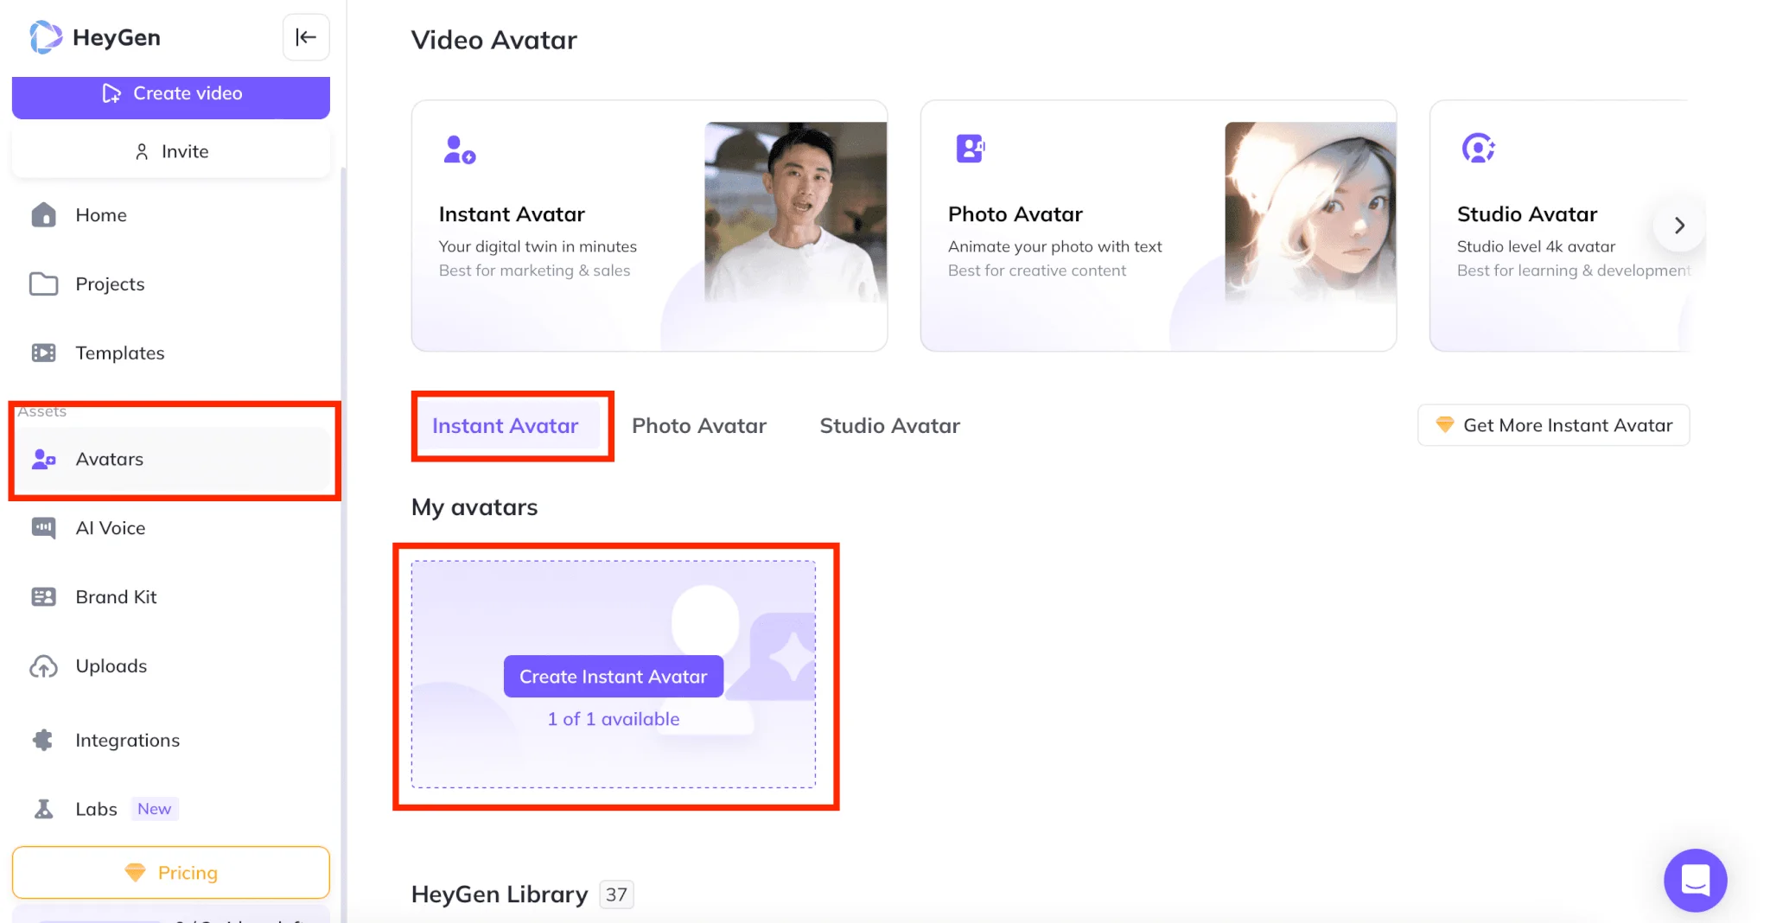Viewport: 1770px width, 923px height.
Task: Click the Brand Kit icon
Action: pos(43,597)
